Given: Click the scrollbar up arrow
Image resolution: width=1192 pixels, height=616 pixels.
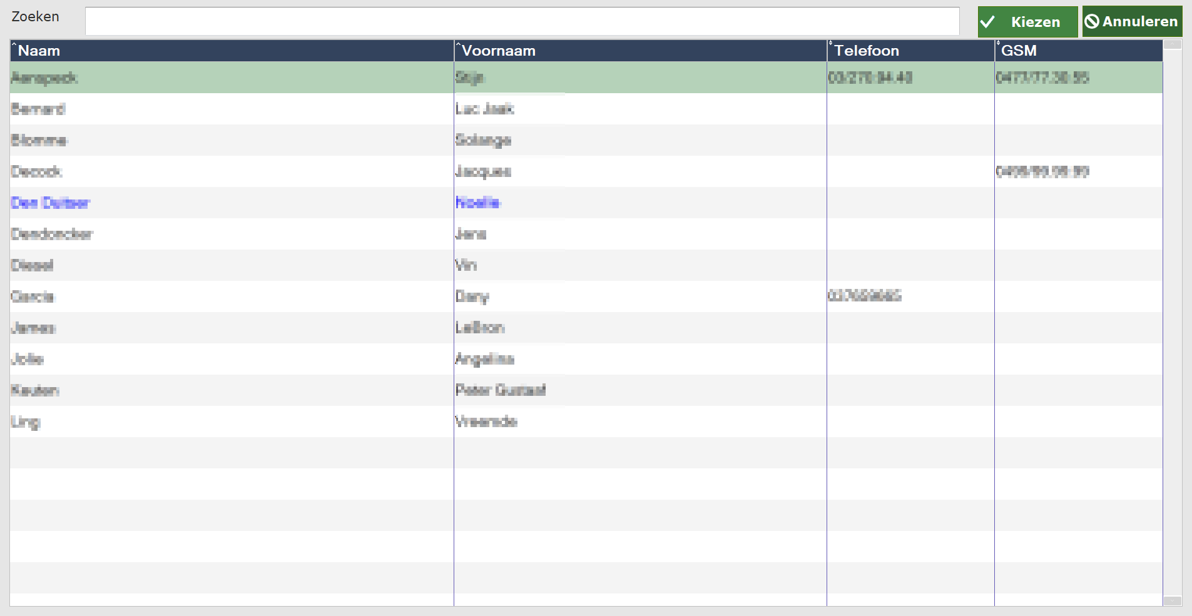Looking at the screenshot, I should coord(1173,44).
